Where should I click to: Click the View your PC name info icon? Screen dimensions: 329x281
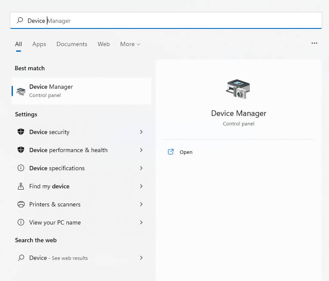(x=21, y=222)
